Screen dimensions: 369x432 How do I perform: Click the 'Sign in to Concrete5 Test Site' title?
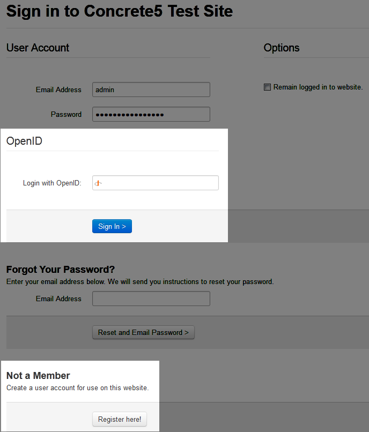coord(120,11)
